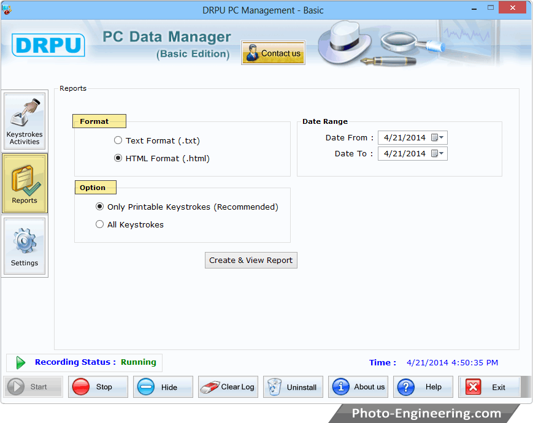Click the green recording status play icon
This screenshot has height=423, width=533.
point(21,362)
